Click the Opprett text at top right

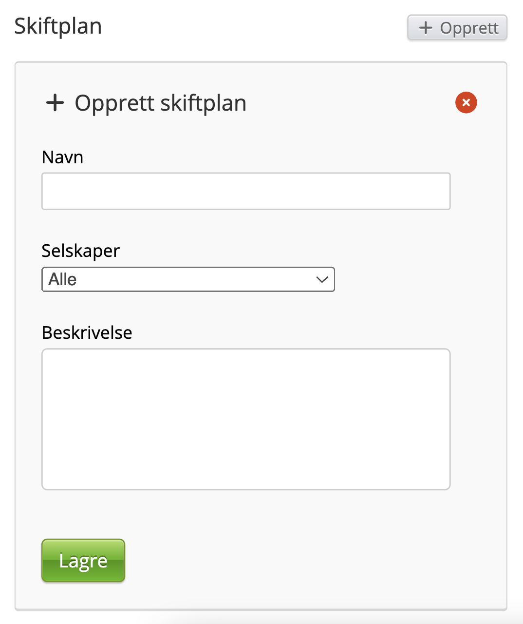pos(469,28)
